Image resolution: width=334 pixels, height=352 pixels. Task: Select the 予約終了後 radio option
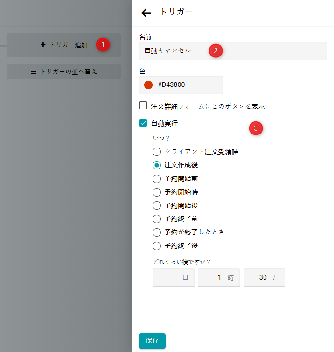tap(157, 246)
